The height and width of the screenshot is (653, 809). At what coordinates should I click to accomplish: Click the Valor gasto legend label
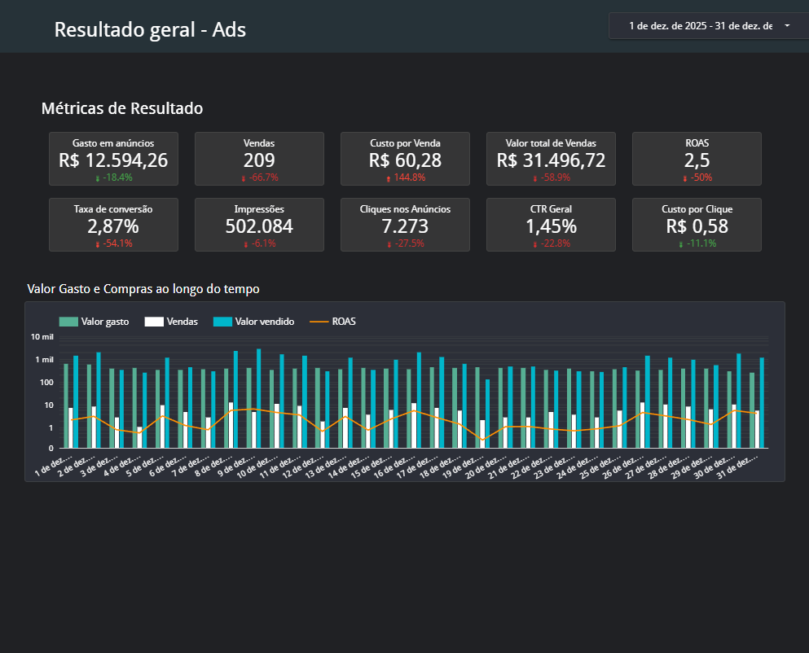pos(105,322)
